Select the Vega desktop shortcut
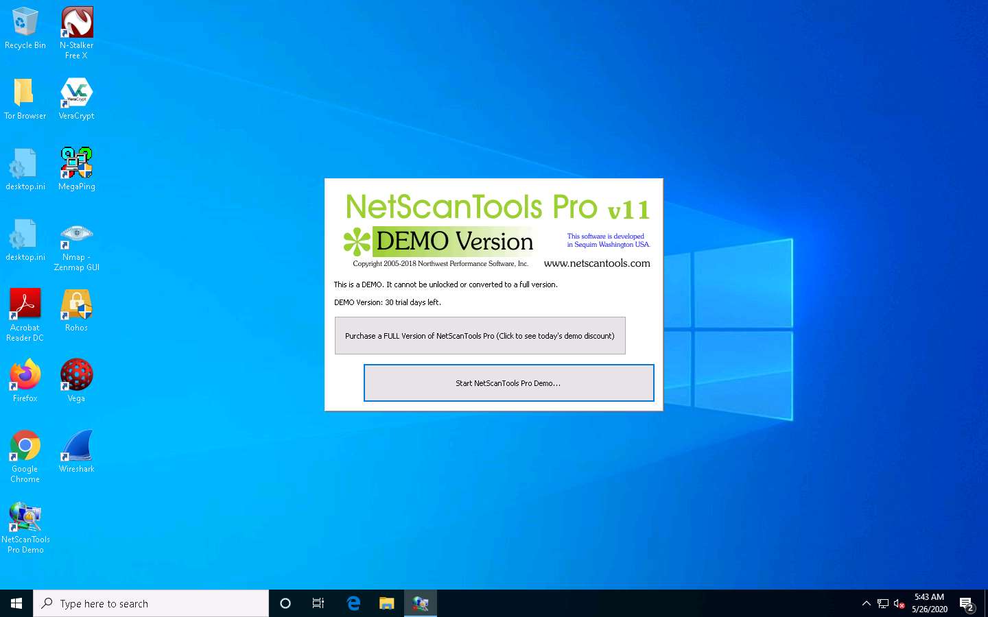 point(76,380)
